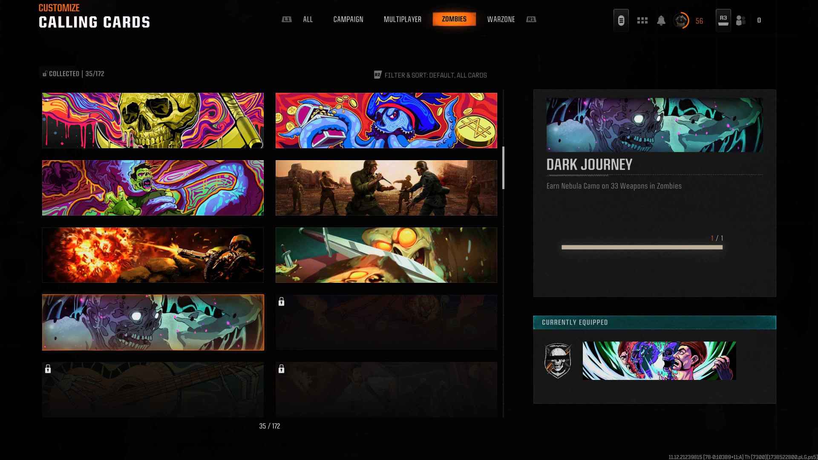Select the currently equipped calling card
Screen dimensions: 818x460
tap(659, 360)
